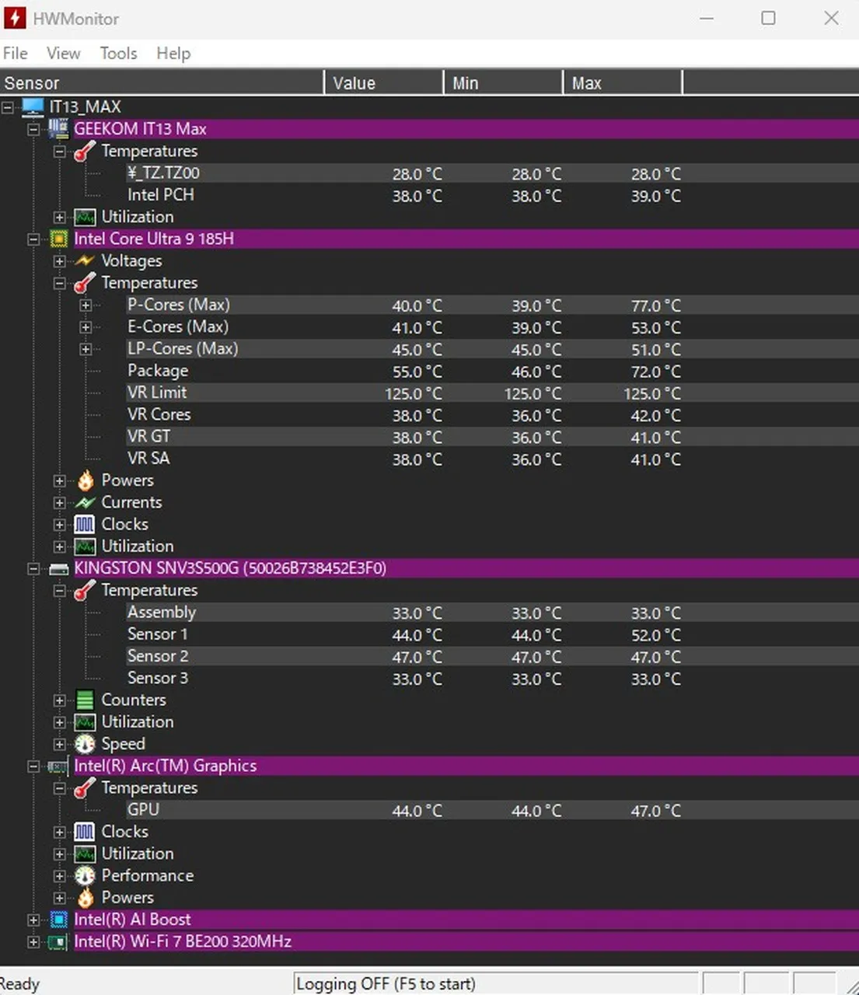Click the Performance gauge icon

pos(85,875)
